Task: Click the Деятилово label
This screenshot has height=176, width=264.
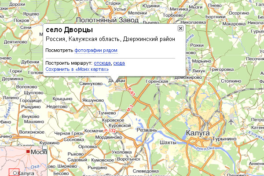Action: point(15,42)
